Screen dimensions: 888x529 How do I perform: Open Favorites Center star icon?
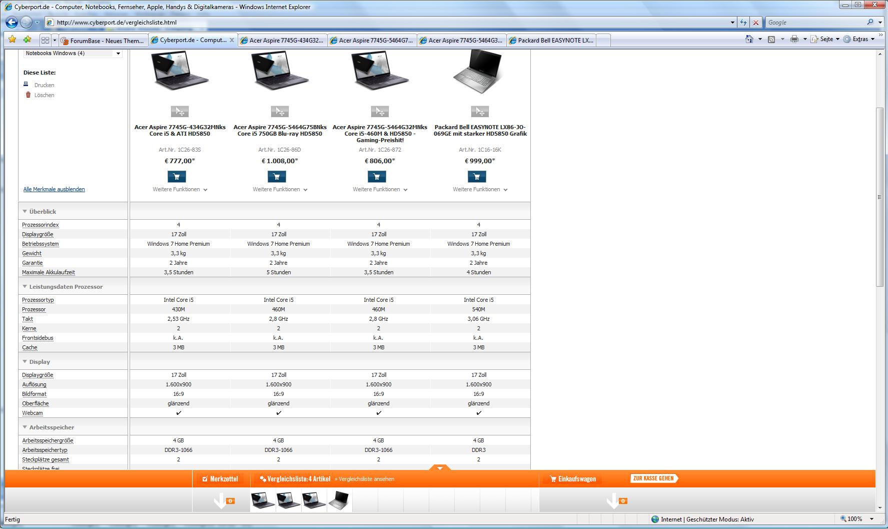click(x=13, y=40)
